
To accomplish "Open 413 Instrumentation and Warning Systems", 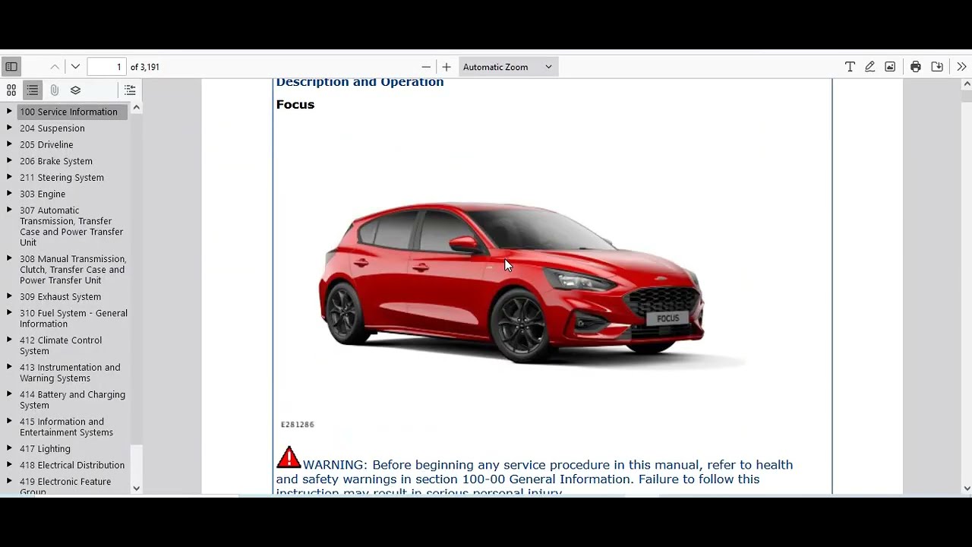I will [70, 372].
